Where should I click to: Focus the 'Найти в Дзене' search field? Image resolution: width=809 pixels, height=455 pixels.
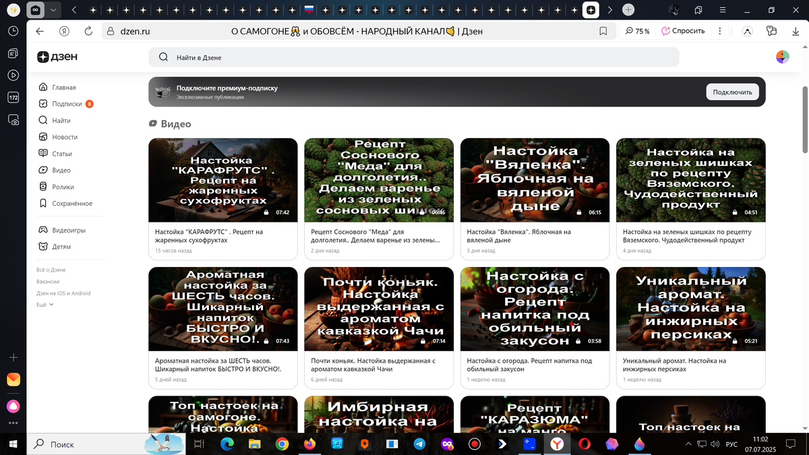(413, 57)
